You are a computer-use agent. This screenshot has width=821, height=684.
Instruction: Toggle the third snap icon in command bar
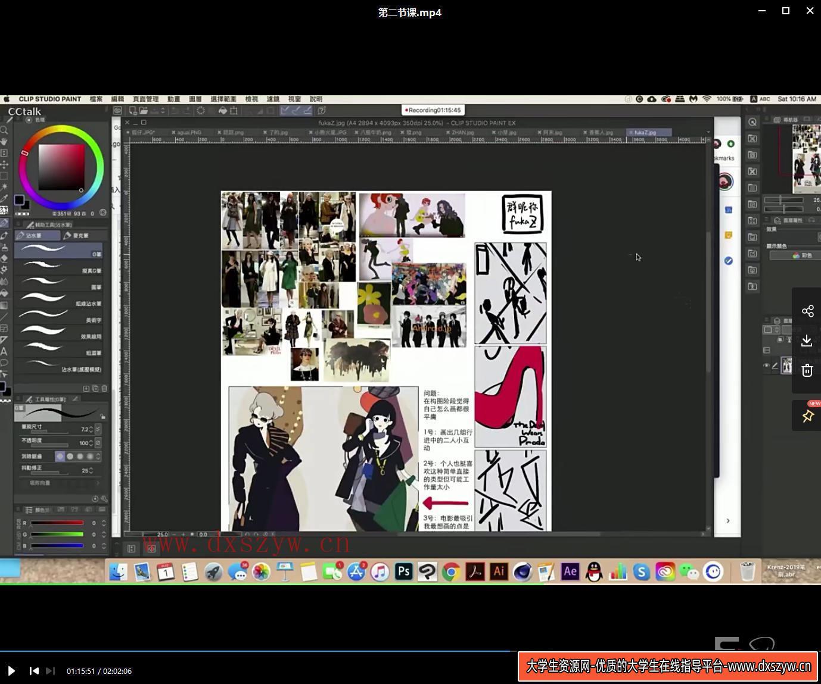(307, 111)
